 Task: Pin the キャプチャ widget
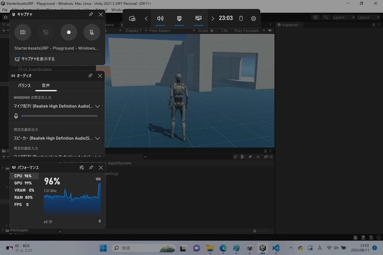[x=91, y=14]
